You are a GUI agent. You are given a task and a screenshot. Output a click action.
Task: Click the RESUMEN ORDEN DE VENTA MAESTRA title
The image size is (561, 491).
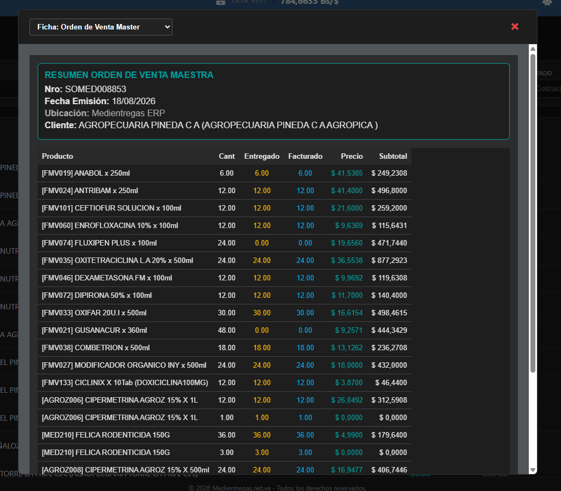coord(129,75)
